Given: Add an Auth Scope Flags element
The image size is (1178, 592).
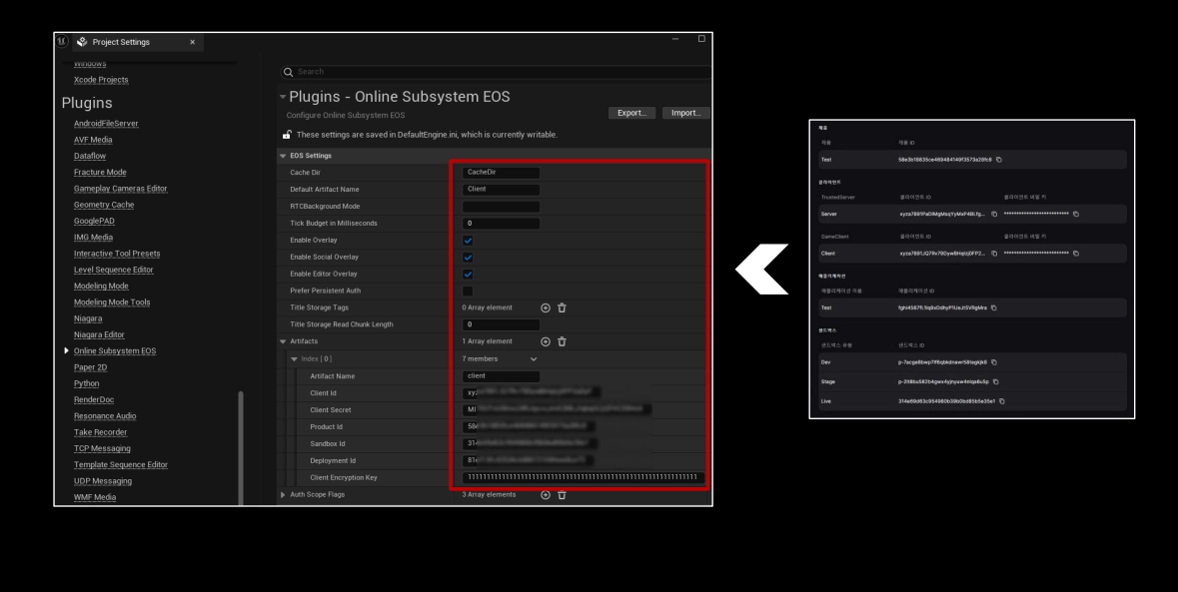Looking at the screenshot, I should tap(546, 495).
